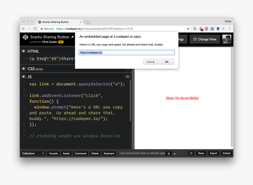
Task: Open pen in new window icon
Action: [191, 153]
